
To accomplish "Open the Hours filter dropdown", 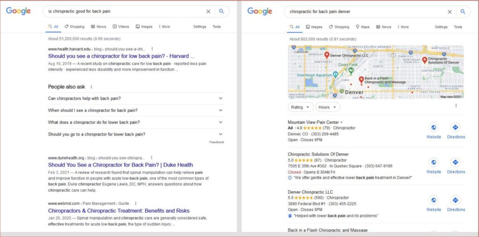I will 327,107.
